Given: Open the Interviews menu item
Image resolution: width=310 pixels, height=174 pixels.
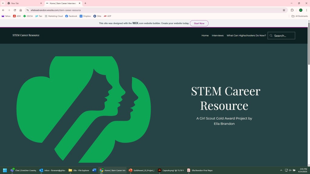Looking at the screenshot, I should pyautogui.click(x=217, y=35).
